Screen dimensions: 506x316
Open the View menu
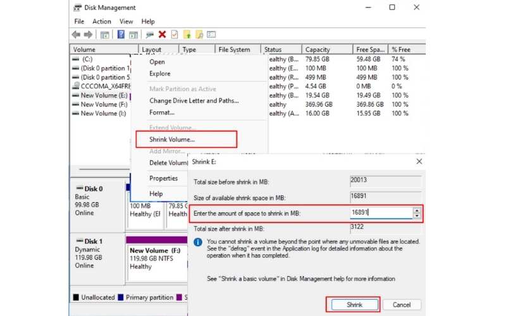[126, 21]
